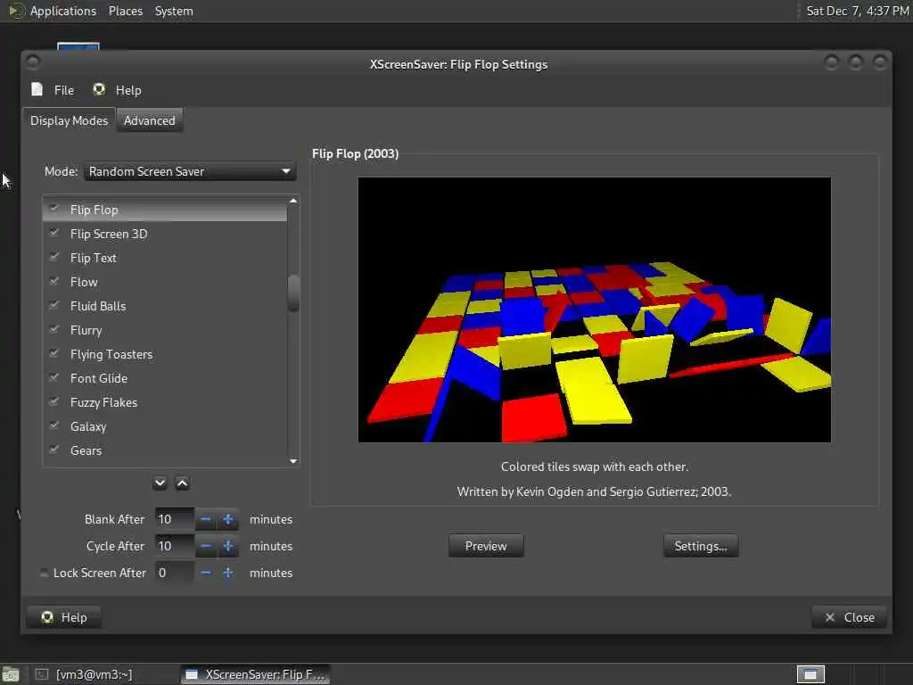Viewport: 913px width, 685px height.
Task: Select Font Glide screensaver
Action: (x=165, y=378)
